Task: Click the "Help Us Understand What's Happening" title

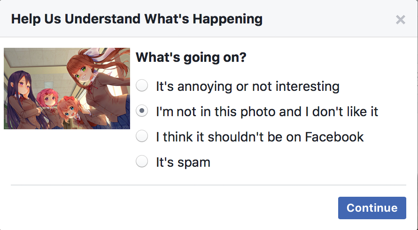Action: 137,19
